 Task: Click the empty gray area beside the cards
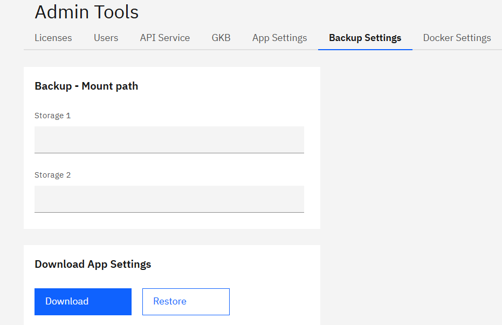(410, 189)
